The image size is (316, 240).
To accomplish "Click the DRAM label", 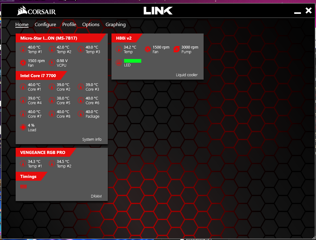I will [x=96, y=196].
